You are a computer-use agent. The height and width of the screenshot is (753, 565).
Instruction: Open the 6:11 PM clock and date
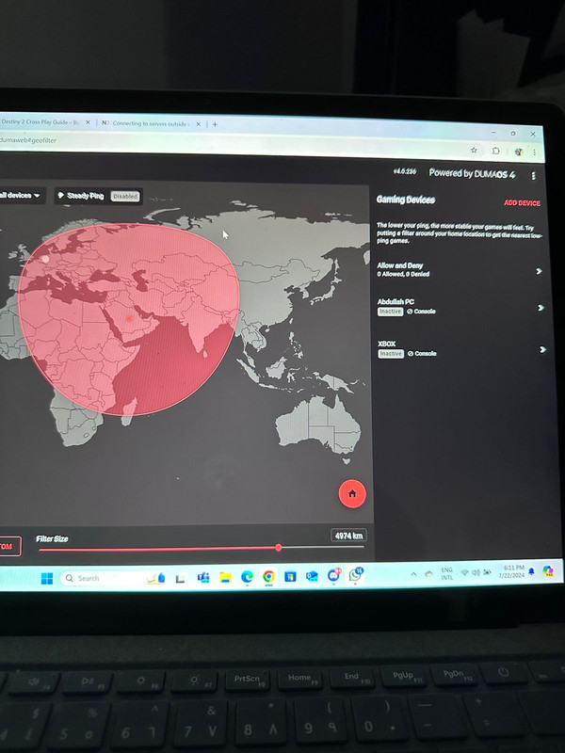click(511, 571)
